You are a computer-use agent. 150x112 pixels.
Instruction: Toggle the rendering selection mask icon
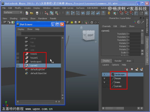coord(98,13)
